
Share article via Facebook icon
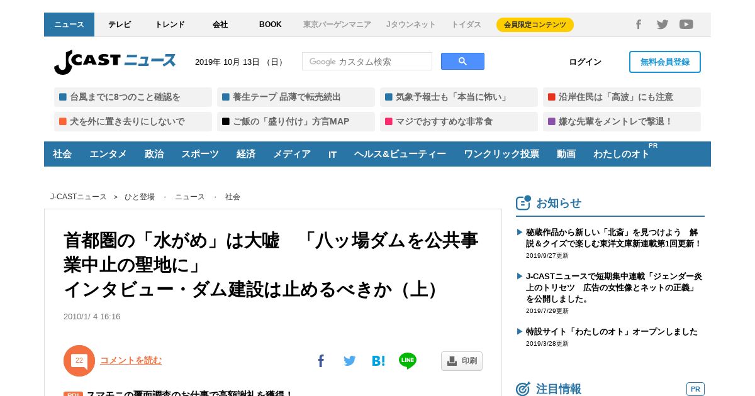click(321, 361)
